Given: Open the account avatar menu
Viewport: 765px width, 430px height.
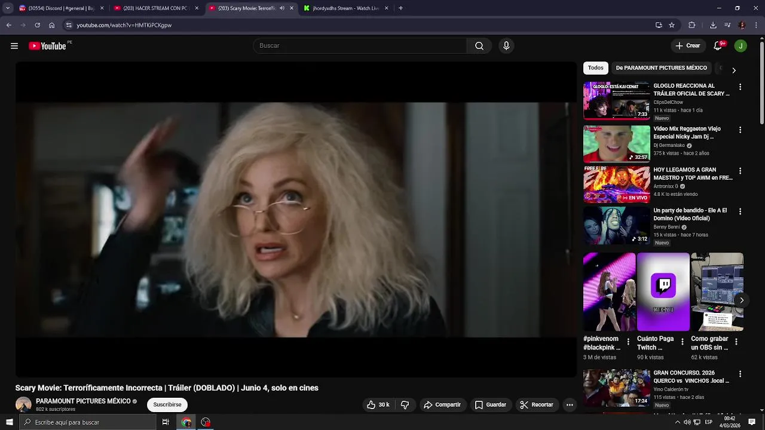Looking at the screenshot, I should [740, 46].
